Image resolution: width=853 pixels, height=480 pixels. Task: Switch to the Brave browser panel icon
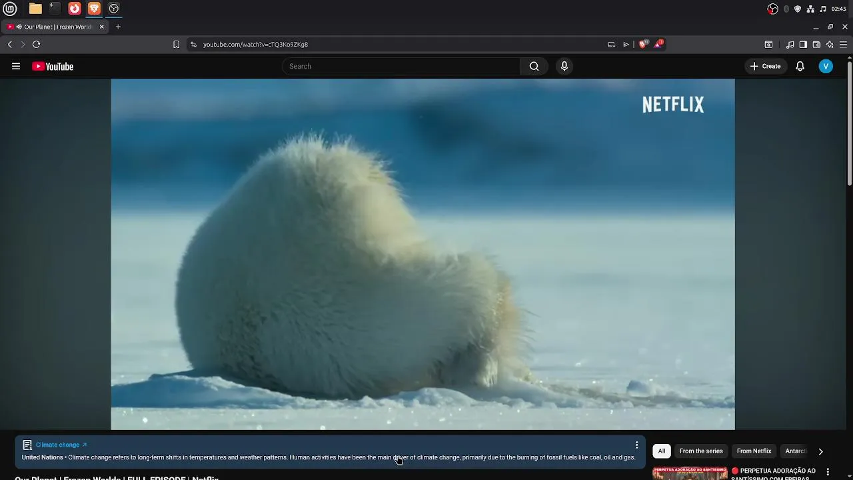pos(94,9)
